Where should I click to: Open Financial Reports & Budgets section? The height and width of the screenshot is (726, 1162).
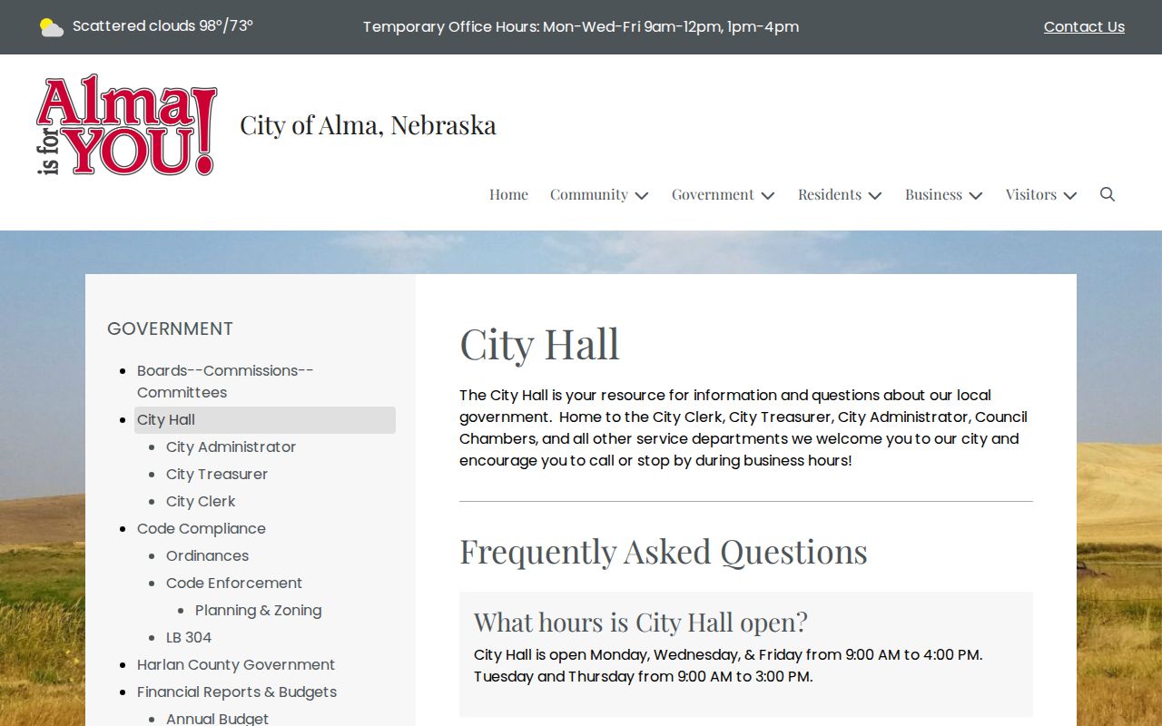[x=237, y=692]
